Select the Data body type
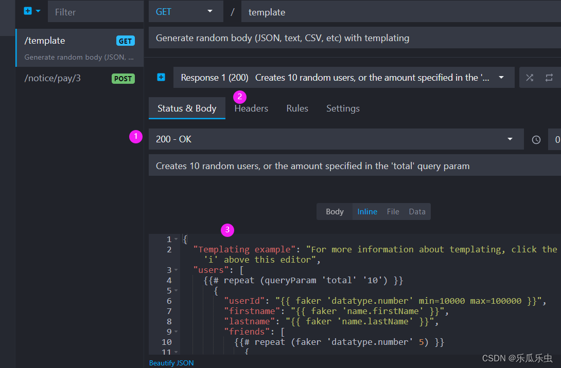 [x=417, y=212]
